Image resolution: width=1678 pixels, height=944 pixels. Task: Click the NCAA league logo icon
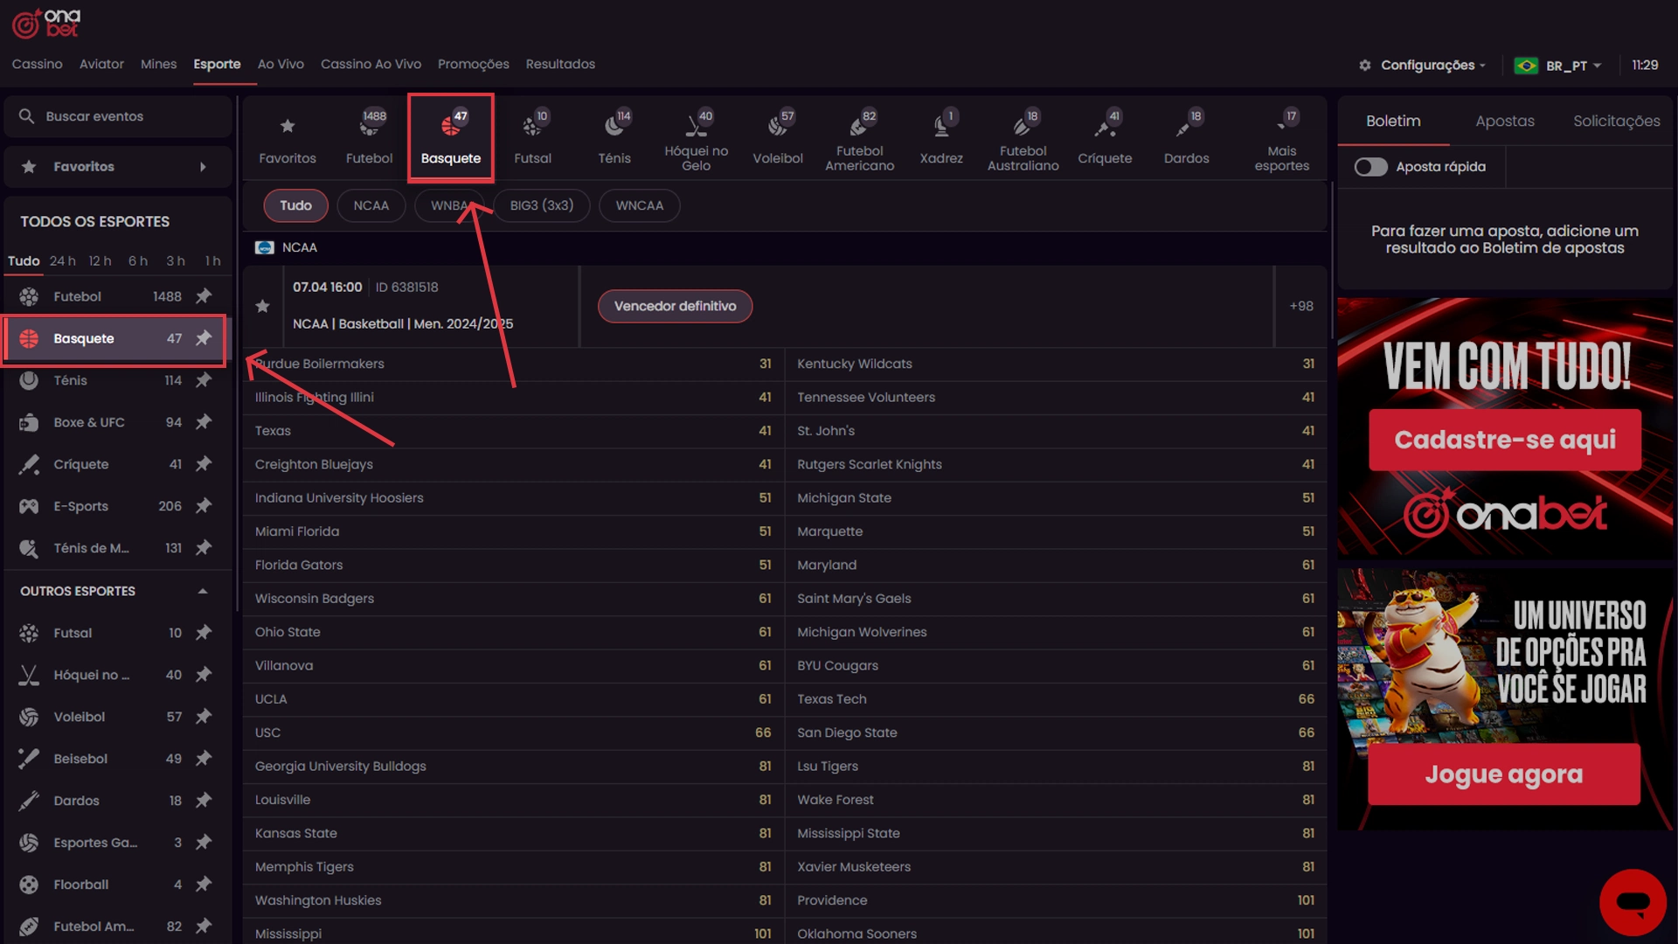point(264,247)
